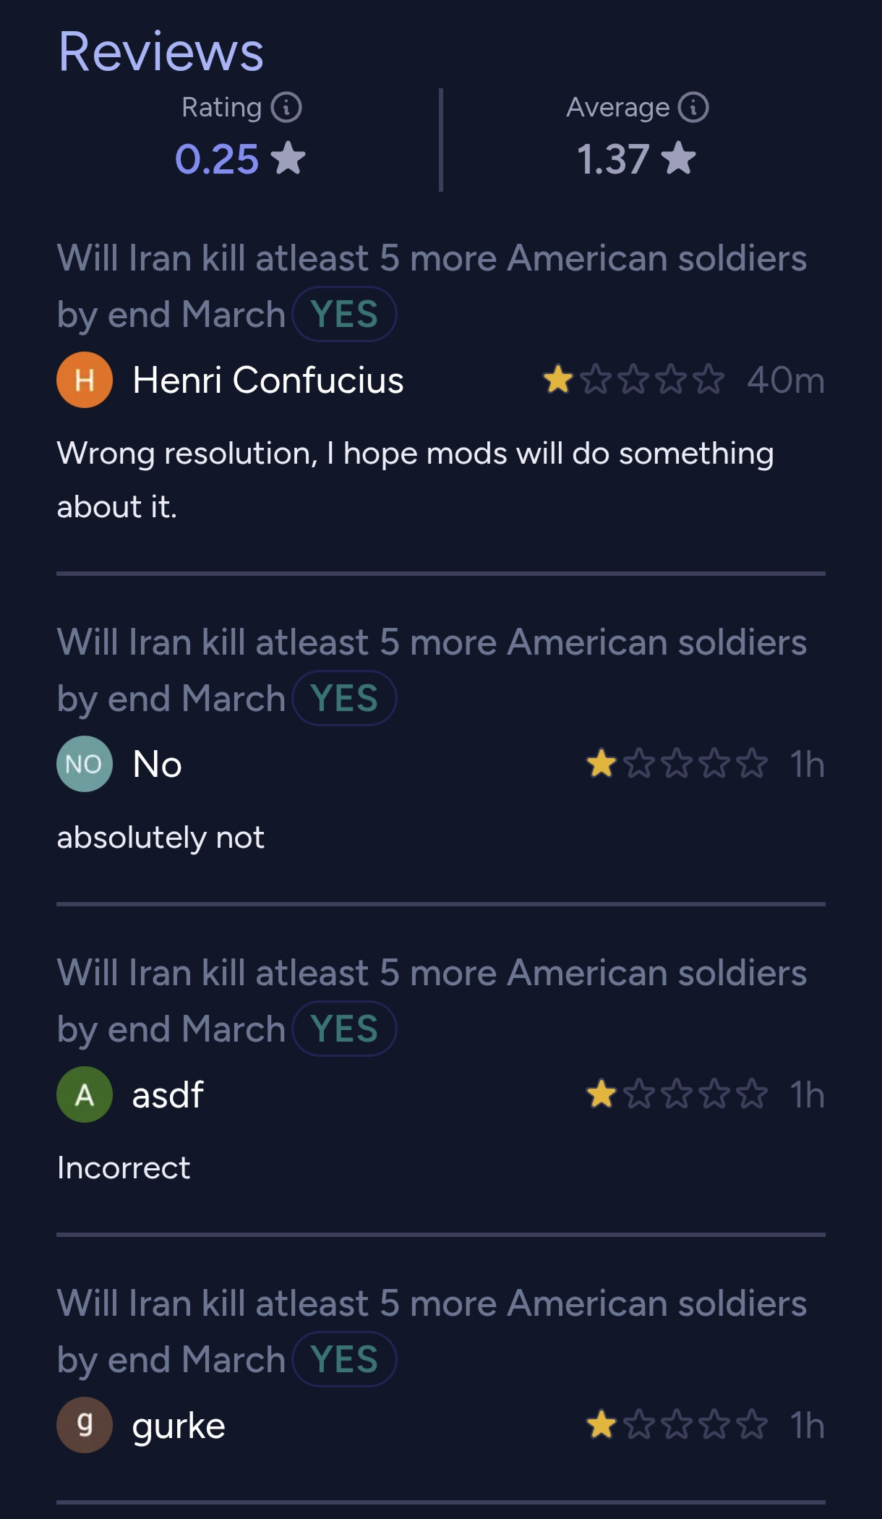
Task: Open Henri Confucius's orange avatar
Action: coord(85,380)
